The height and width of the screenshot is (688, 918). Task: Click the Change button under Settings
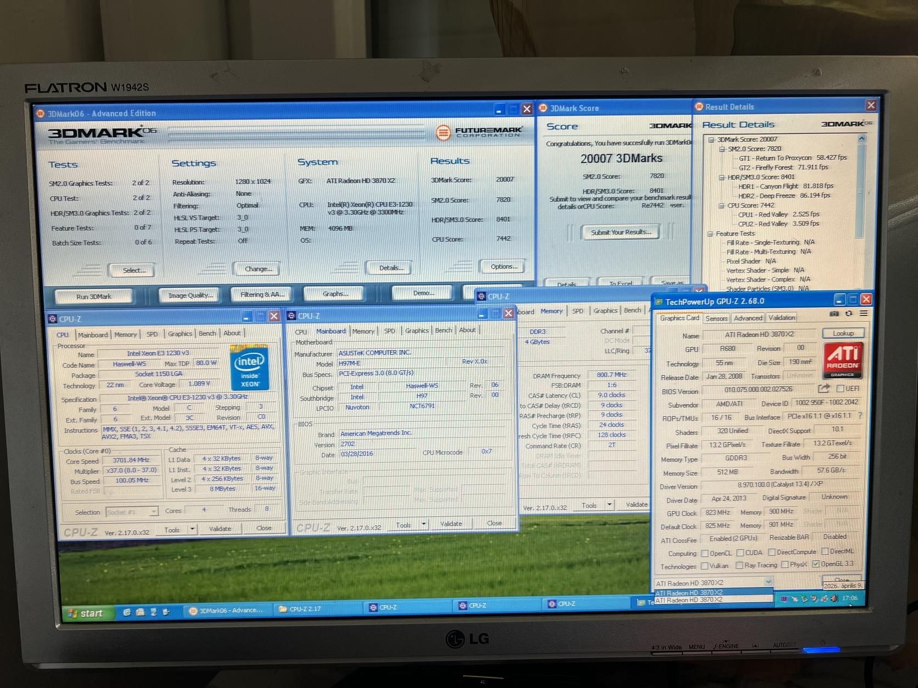[258, 269]
